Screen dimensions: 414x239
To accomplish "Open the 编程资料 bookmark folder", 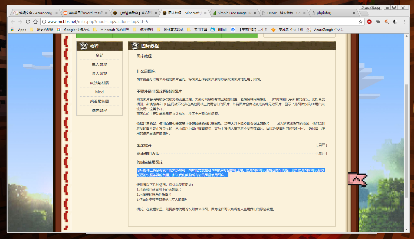I will click(143, 30).
